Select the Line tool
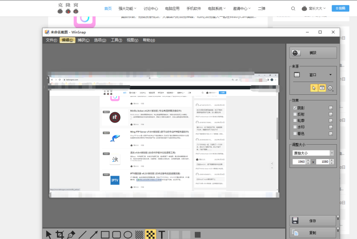 82,234
